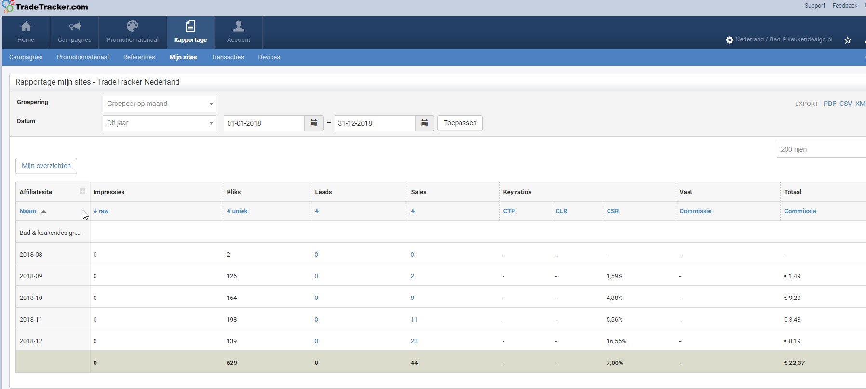This screenshot has height=389, width=866.
Task: Open sales count 8 for 2018-10
Action: pyautogui.click(x=412, y=298)
